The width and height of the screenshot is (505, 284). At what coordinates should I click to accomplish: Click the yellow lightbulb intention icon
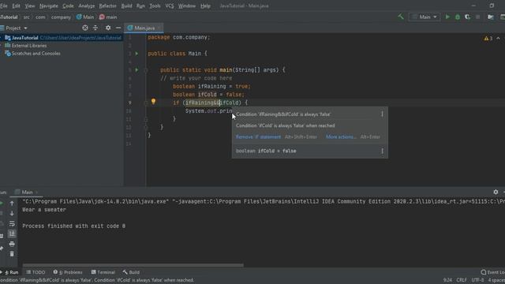[153, 102]
